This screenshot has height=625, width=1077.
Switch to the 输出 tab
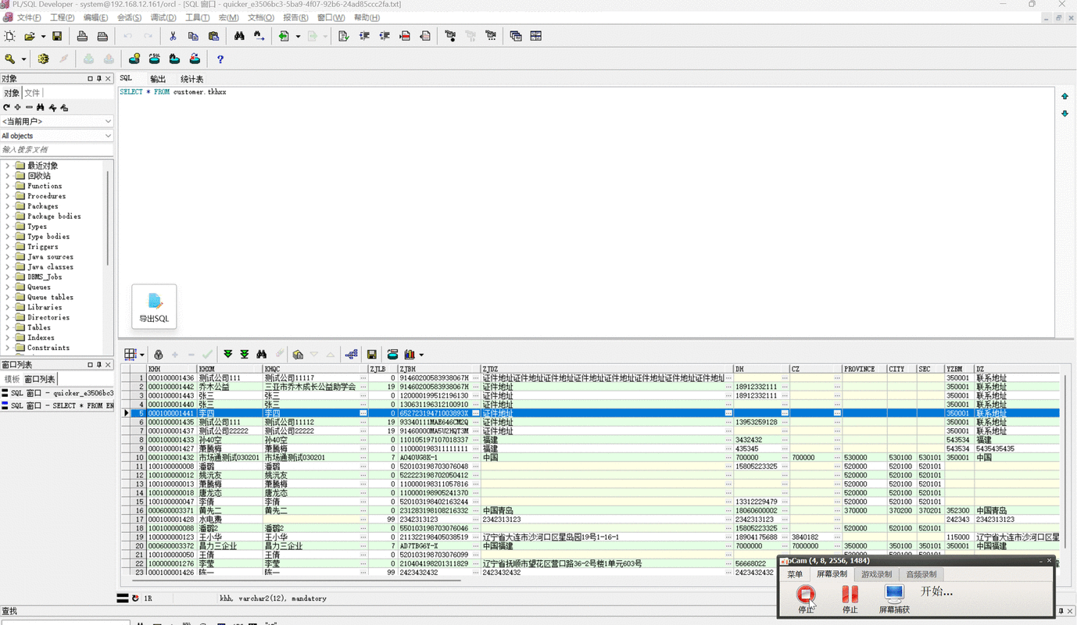[158, 78]
